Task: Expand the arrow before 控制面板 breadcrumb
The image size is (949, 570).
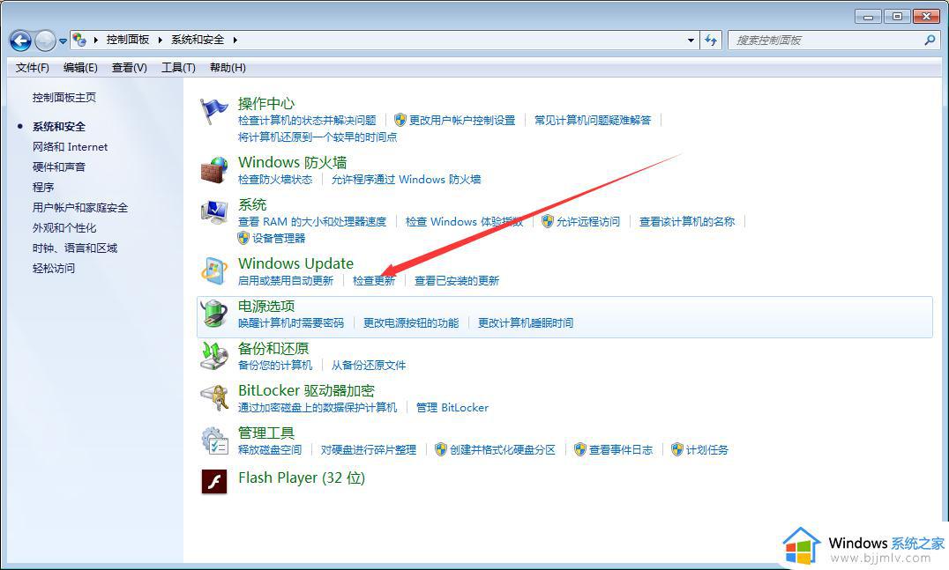Action: point(95,40)
